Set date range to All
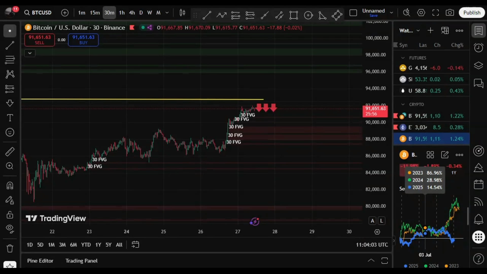 tap(119, 245)
